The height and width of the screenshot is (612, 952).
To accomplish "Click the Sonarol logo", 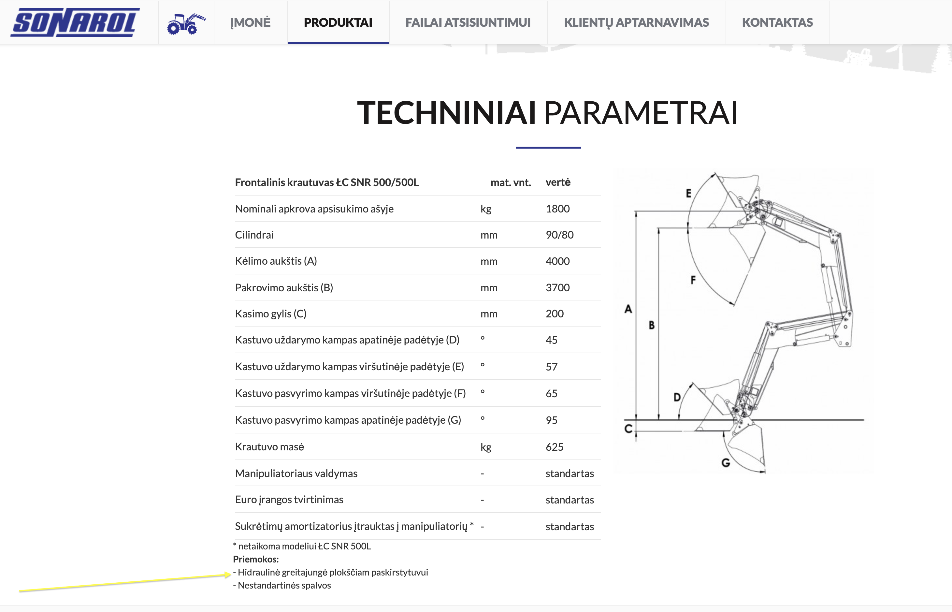I will [76, 23].
